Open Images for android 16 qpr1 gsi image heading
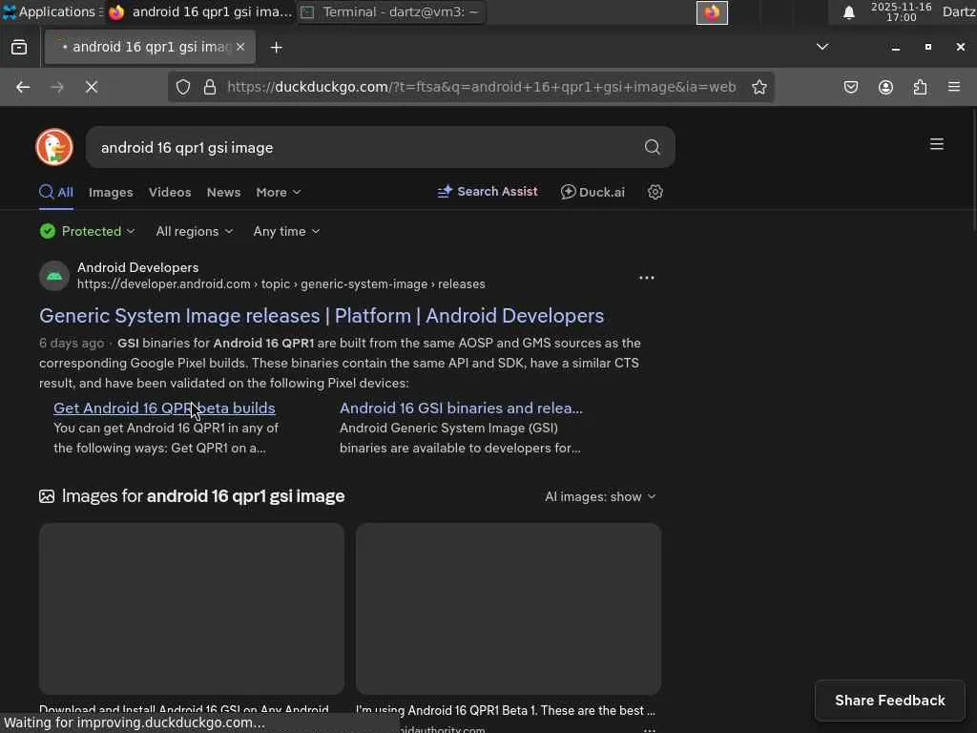The width and height of the screenshot is (977, 733). pos(203,496)
